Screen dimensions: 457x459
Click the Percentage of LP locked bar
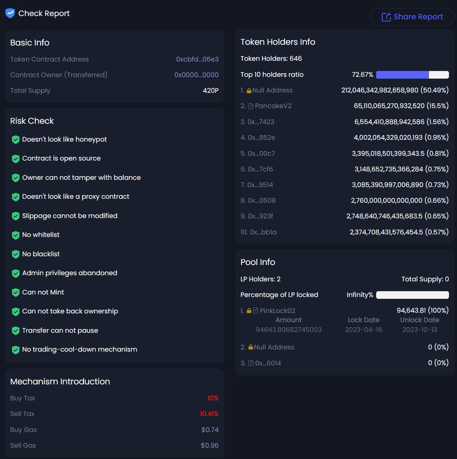pyautogui.click(x=413, y=295)
